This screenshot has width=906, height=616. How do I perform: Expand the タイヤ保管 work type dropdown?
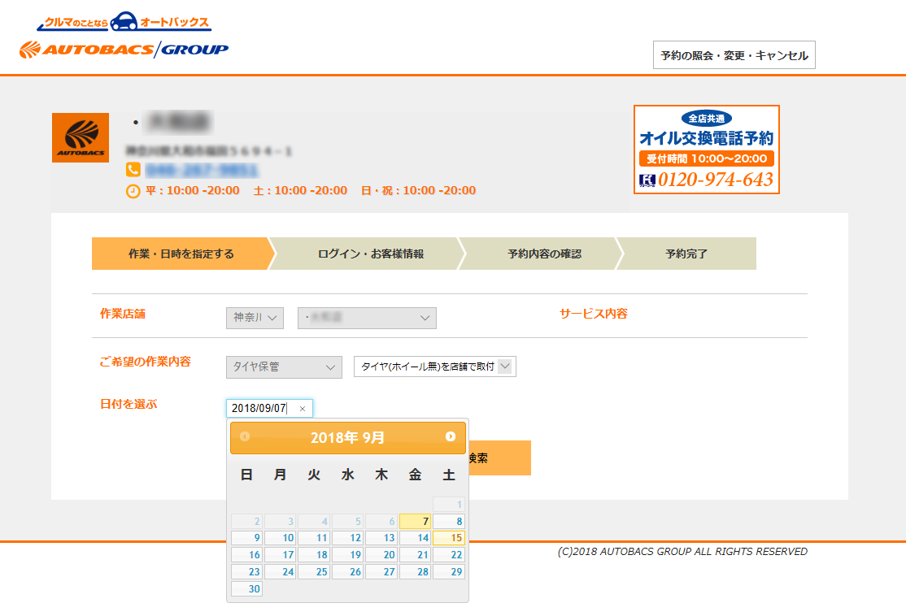click(x=284, y=367)
